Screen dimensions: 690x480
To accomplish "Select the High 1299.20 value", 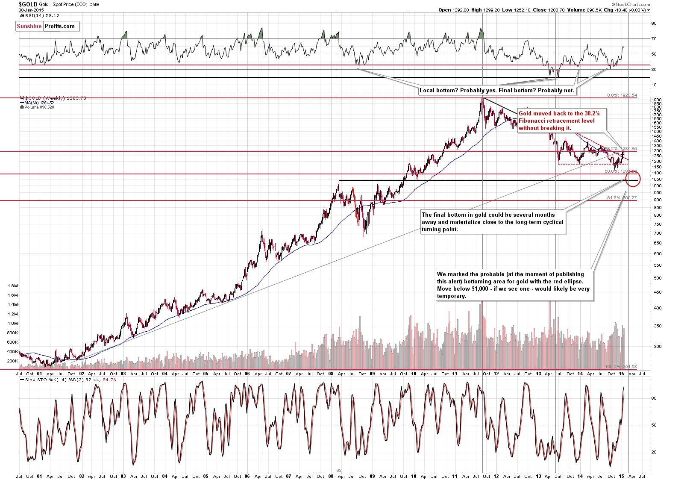I will click(485, 10).
